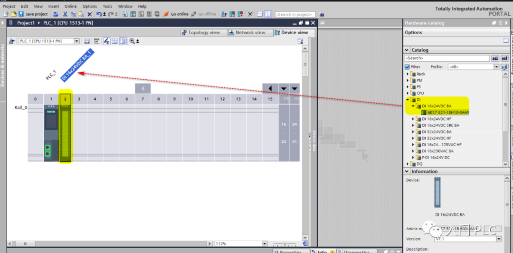Open the Tools menu
Image resolution: width=513 pixels, height=253 pixels.
coord(107,6)
